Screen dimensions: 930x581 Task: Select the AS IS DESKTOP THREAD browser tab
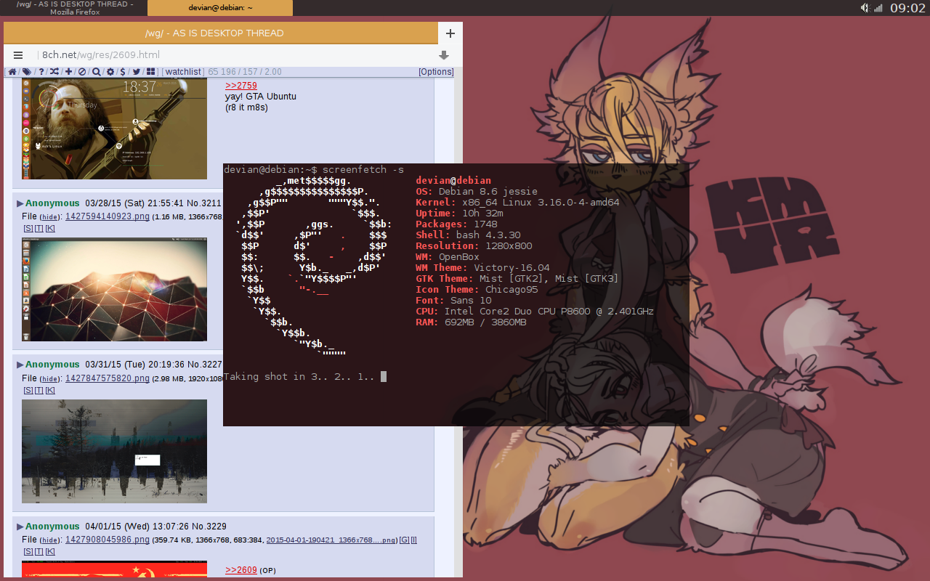tap(221, 33)
